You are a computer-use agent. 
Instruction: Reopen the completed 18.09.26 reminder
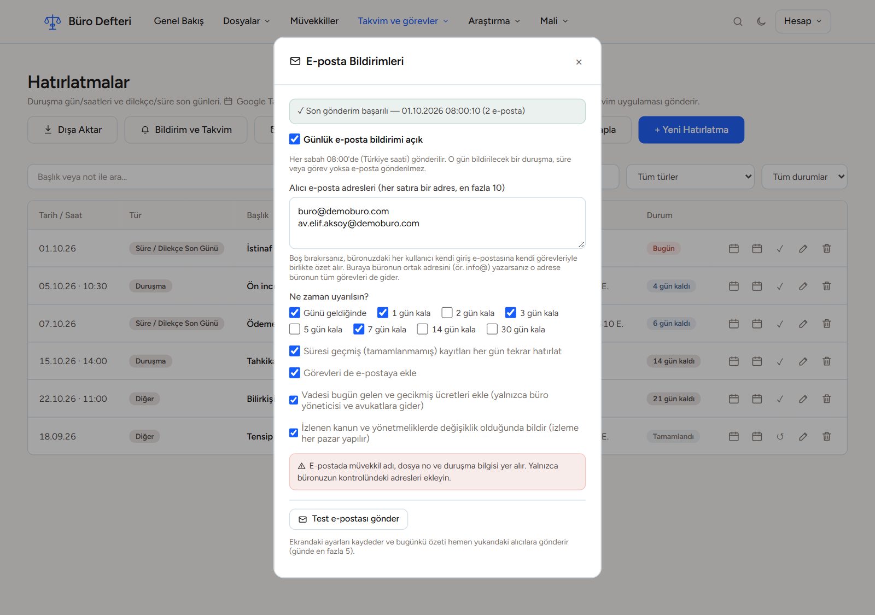tap(780, 437)
